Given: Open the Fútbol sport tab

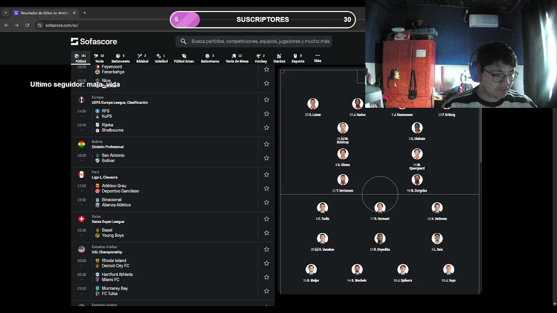Looking at the screenshot, I should point(81,58).
